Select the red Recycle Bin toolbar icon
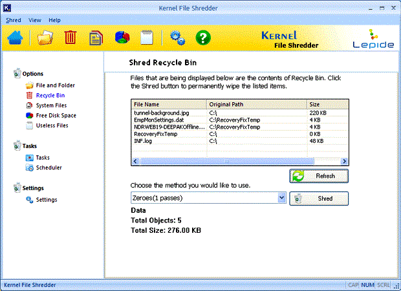Screen dimensions: 401x291 (70, 38)
